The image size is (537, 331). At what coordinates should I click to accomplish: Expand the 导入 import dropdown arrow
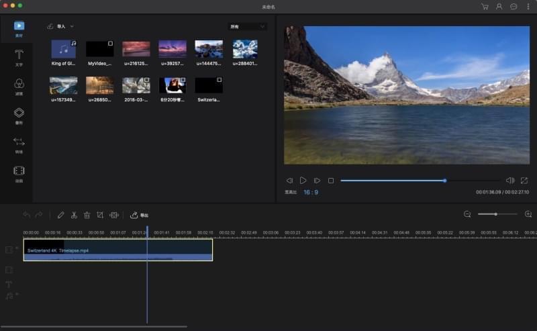72,26
